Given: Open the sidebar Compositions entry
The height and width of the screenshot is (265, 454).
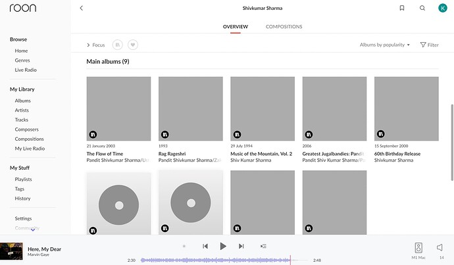Looking at the screenshot, I should tap(29, 139).
